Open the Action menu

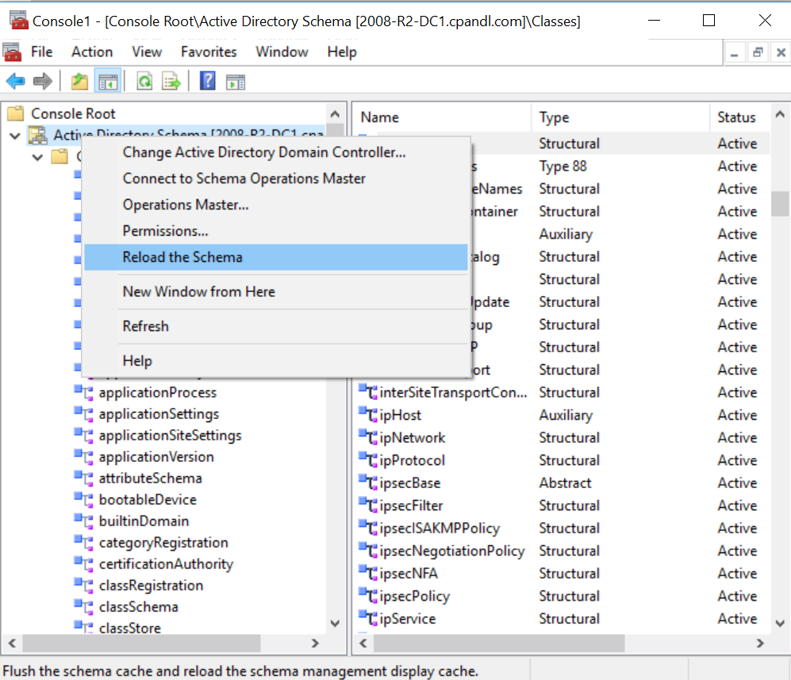pyautogui.click(x=92, y=52)
